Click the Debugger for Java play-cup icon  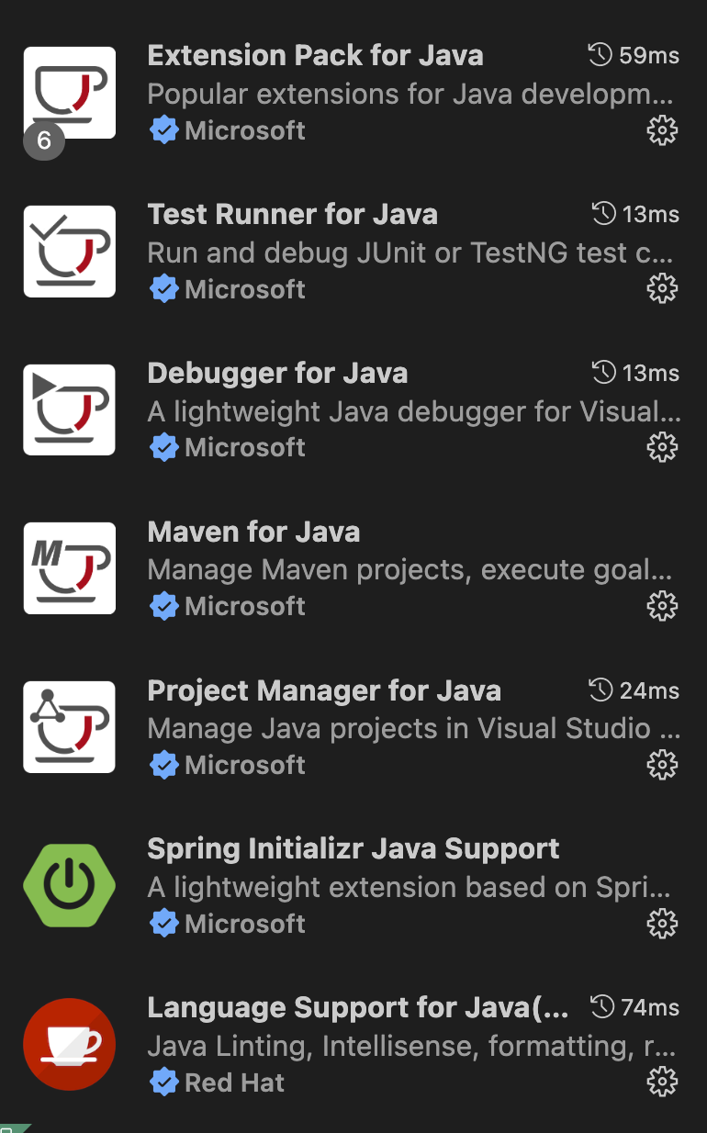pos(69,409)
